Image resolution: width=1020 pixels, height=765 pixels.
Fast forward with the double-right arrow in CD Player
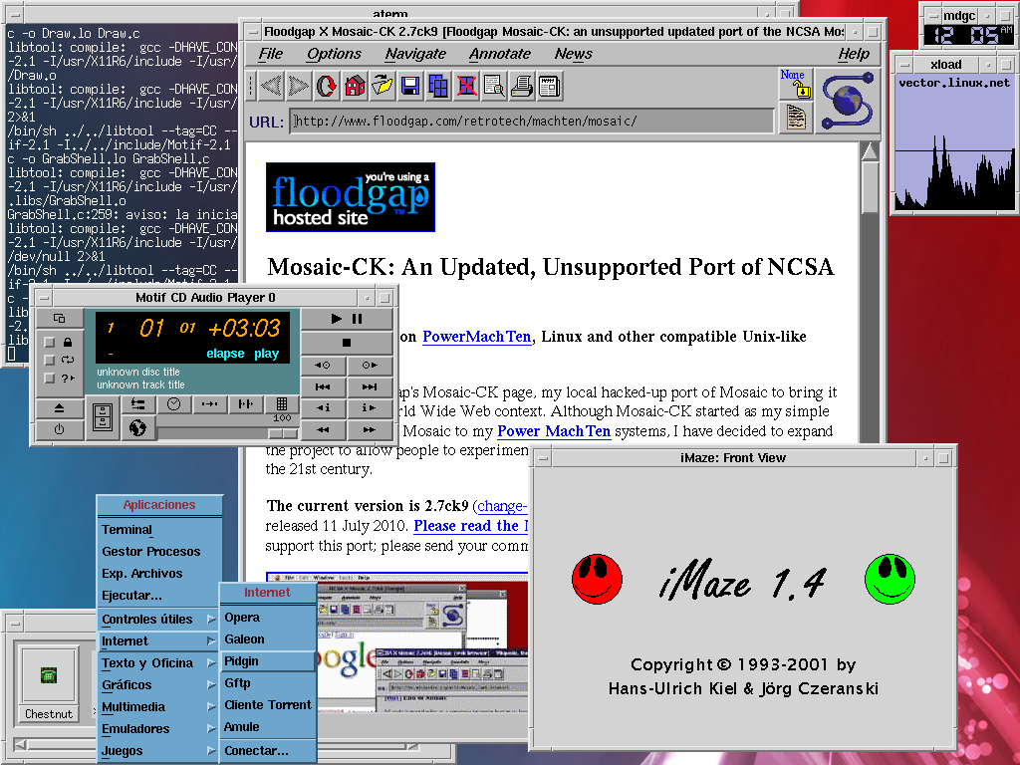point(370,429)
